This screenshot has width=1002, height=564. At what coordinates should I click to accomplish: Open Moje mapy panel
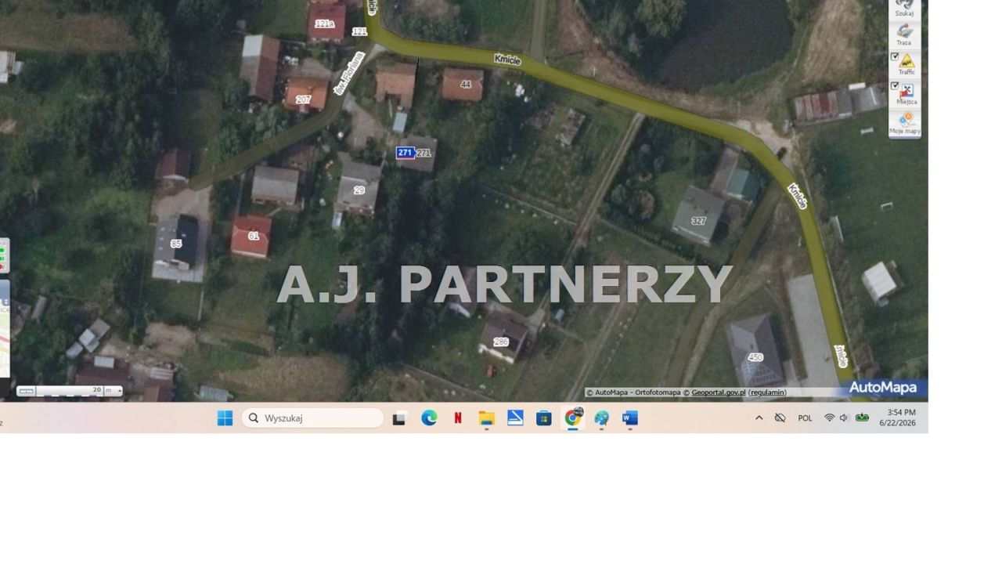coord(905,123)
